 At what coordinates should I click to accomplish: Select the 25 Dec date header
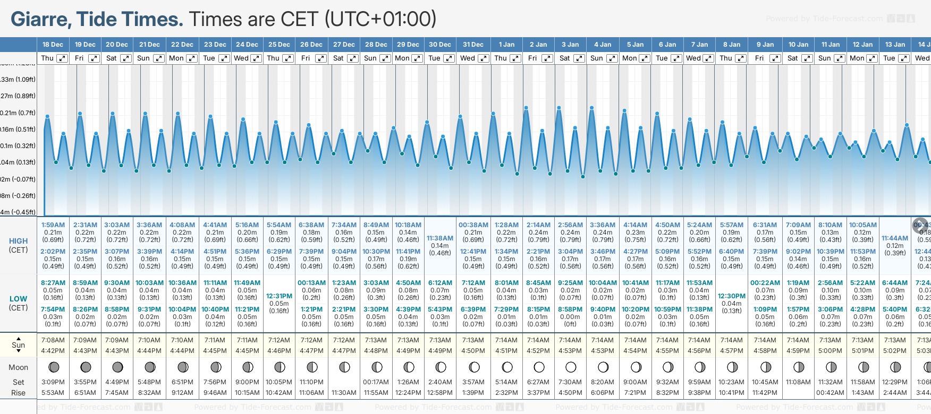[x=279, y=45]
